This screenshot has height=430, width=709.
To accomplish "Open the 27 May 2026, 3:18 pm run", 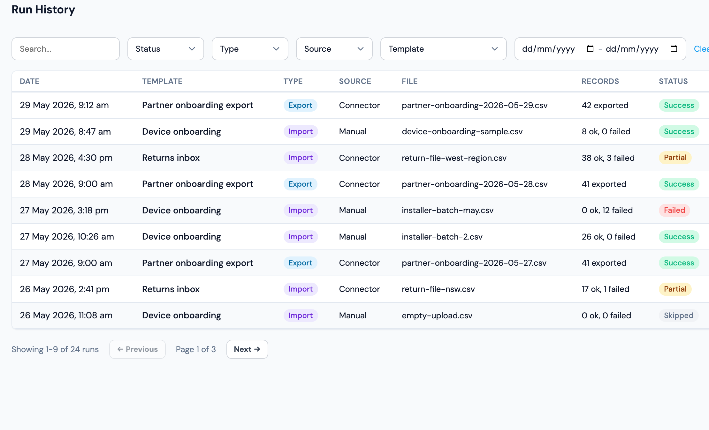I will pos(360,210).
